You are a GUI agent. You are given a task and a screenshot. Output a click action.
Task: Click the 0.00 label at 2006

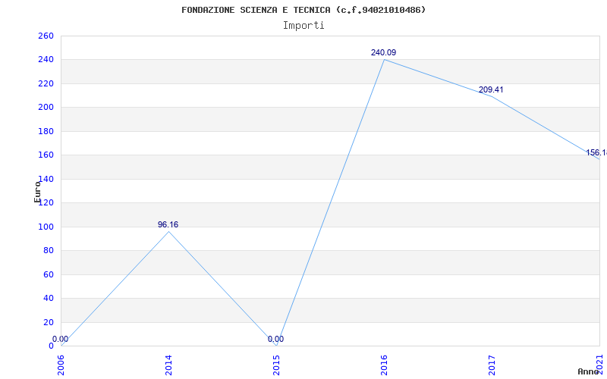pyautogui.click(x=60, y=339)
